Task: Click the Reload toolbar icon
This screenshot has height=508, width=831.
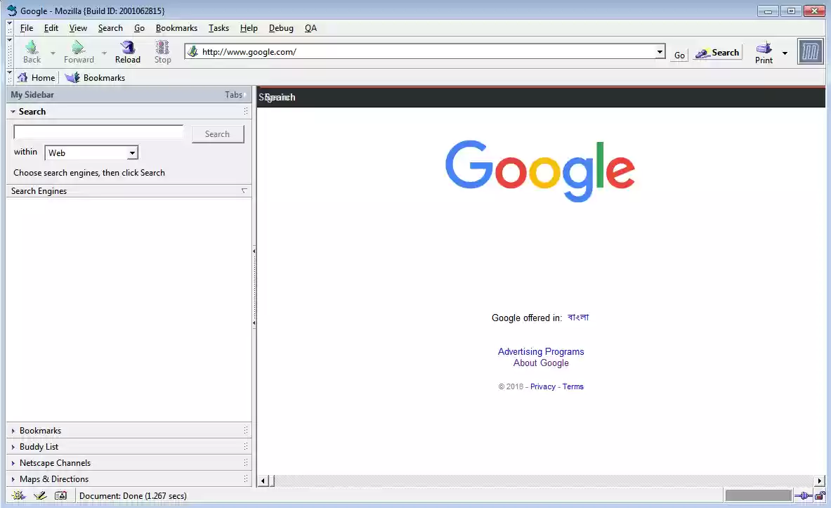Action: (x=127, y=51)
